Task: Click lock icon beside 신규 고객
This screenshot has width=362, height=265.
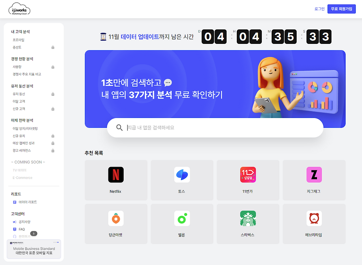Action: pos(53,109)
